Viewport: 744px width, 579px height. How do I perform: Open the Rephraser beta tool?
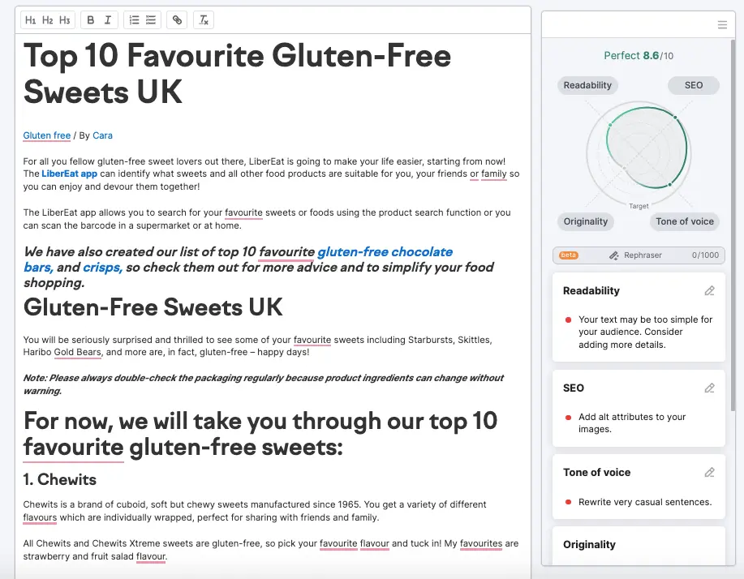[x=638, y=255]
